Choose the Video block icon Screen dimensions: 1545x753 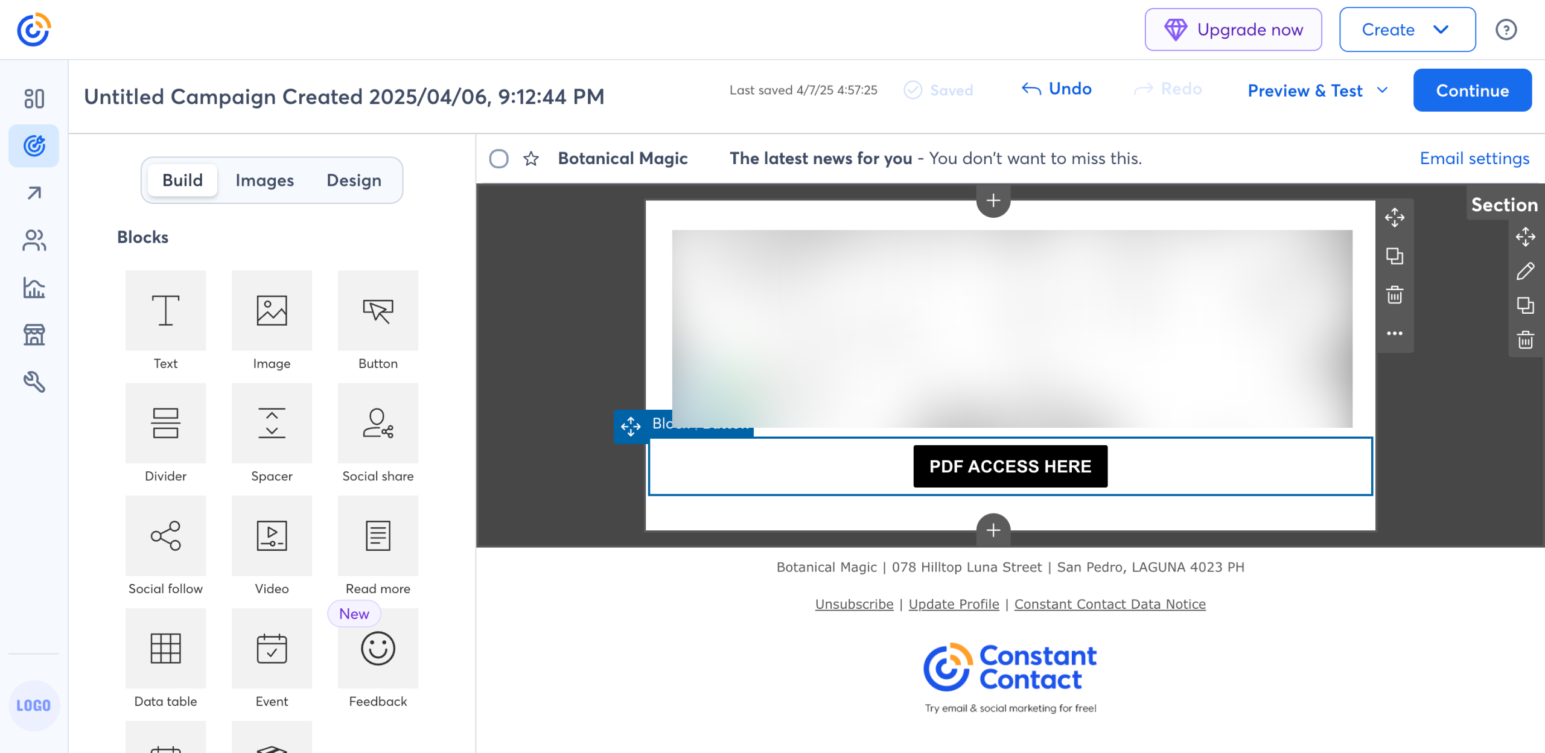coord(272,536)
